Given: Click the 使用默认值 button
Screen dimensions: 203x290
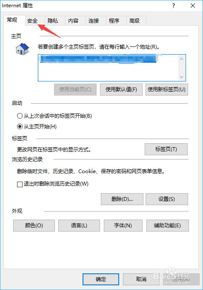Looking at the screenshot, I should pos(121,90).
